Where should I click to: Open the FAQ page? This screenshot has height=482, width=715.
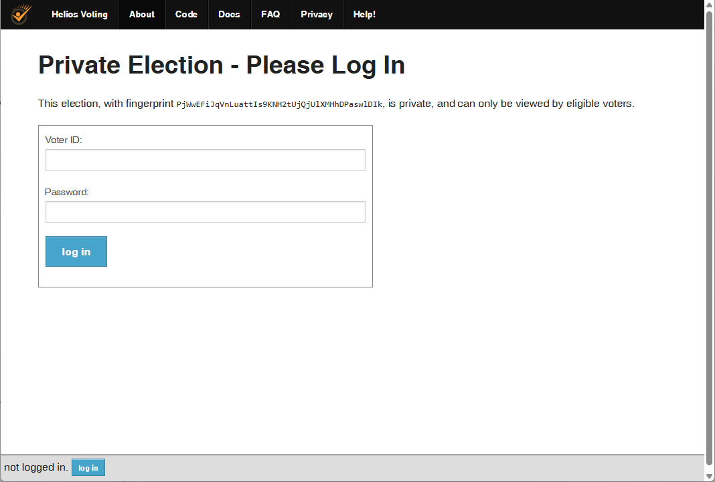point(270,14)
